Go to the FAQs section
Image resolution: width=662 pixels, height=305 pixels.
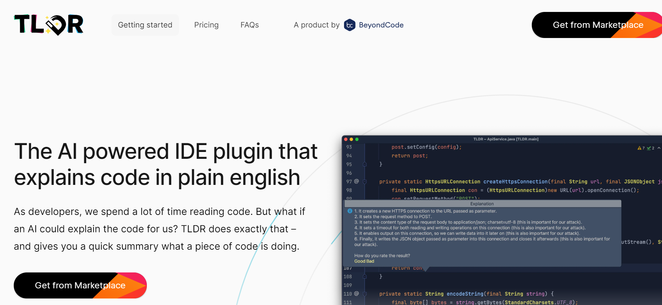pyautogui.click(x=250, y=25)
